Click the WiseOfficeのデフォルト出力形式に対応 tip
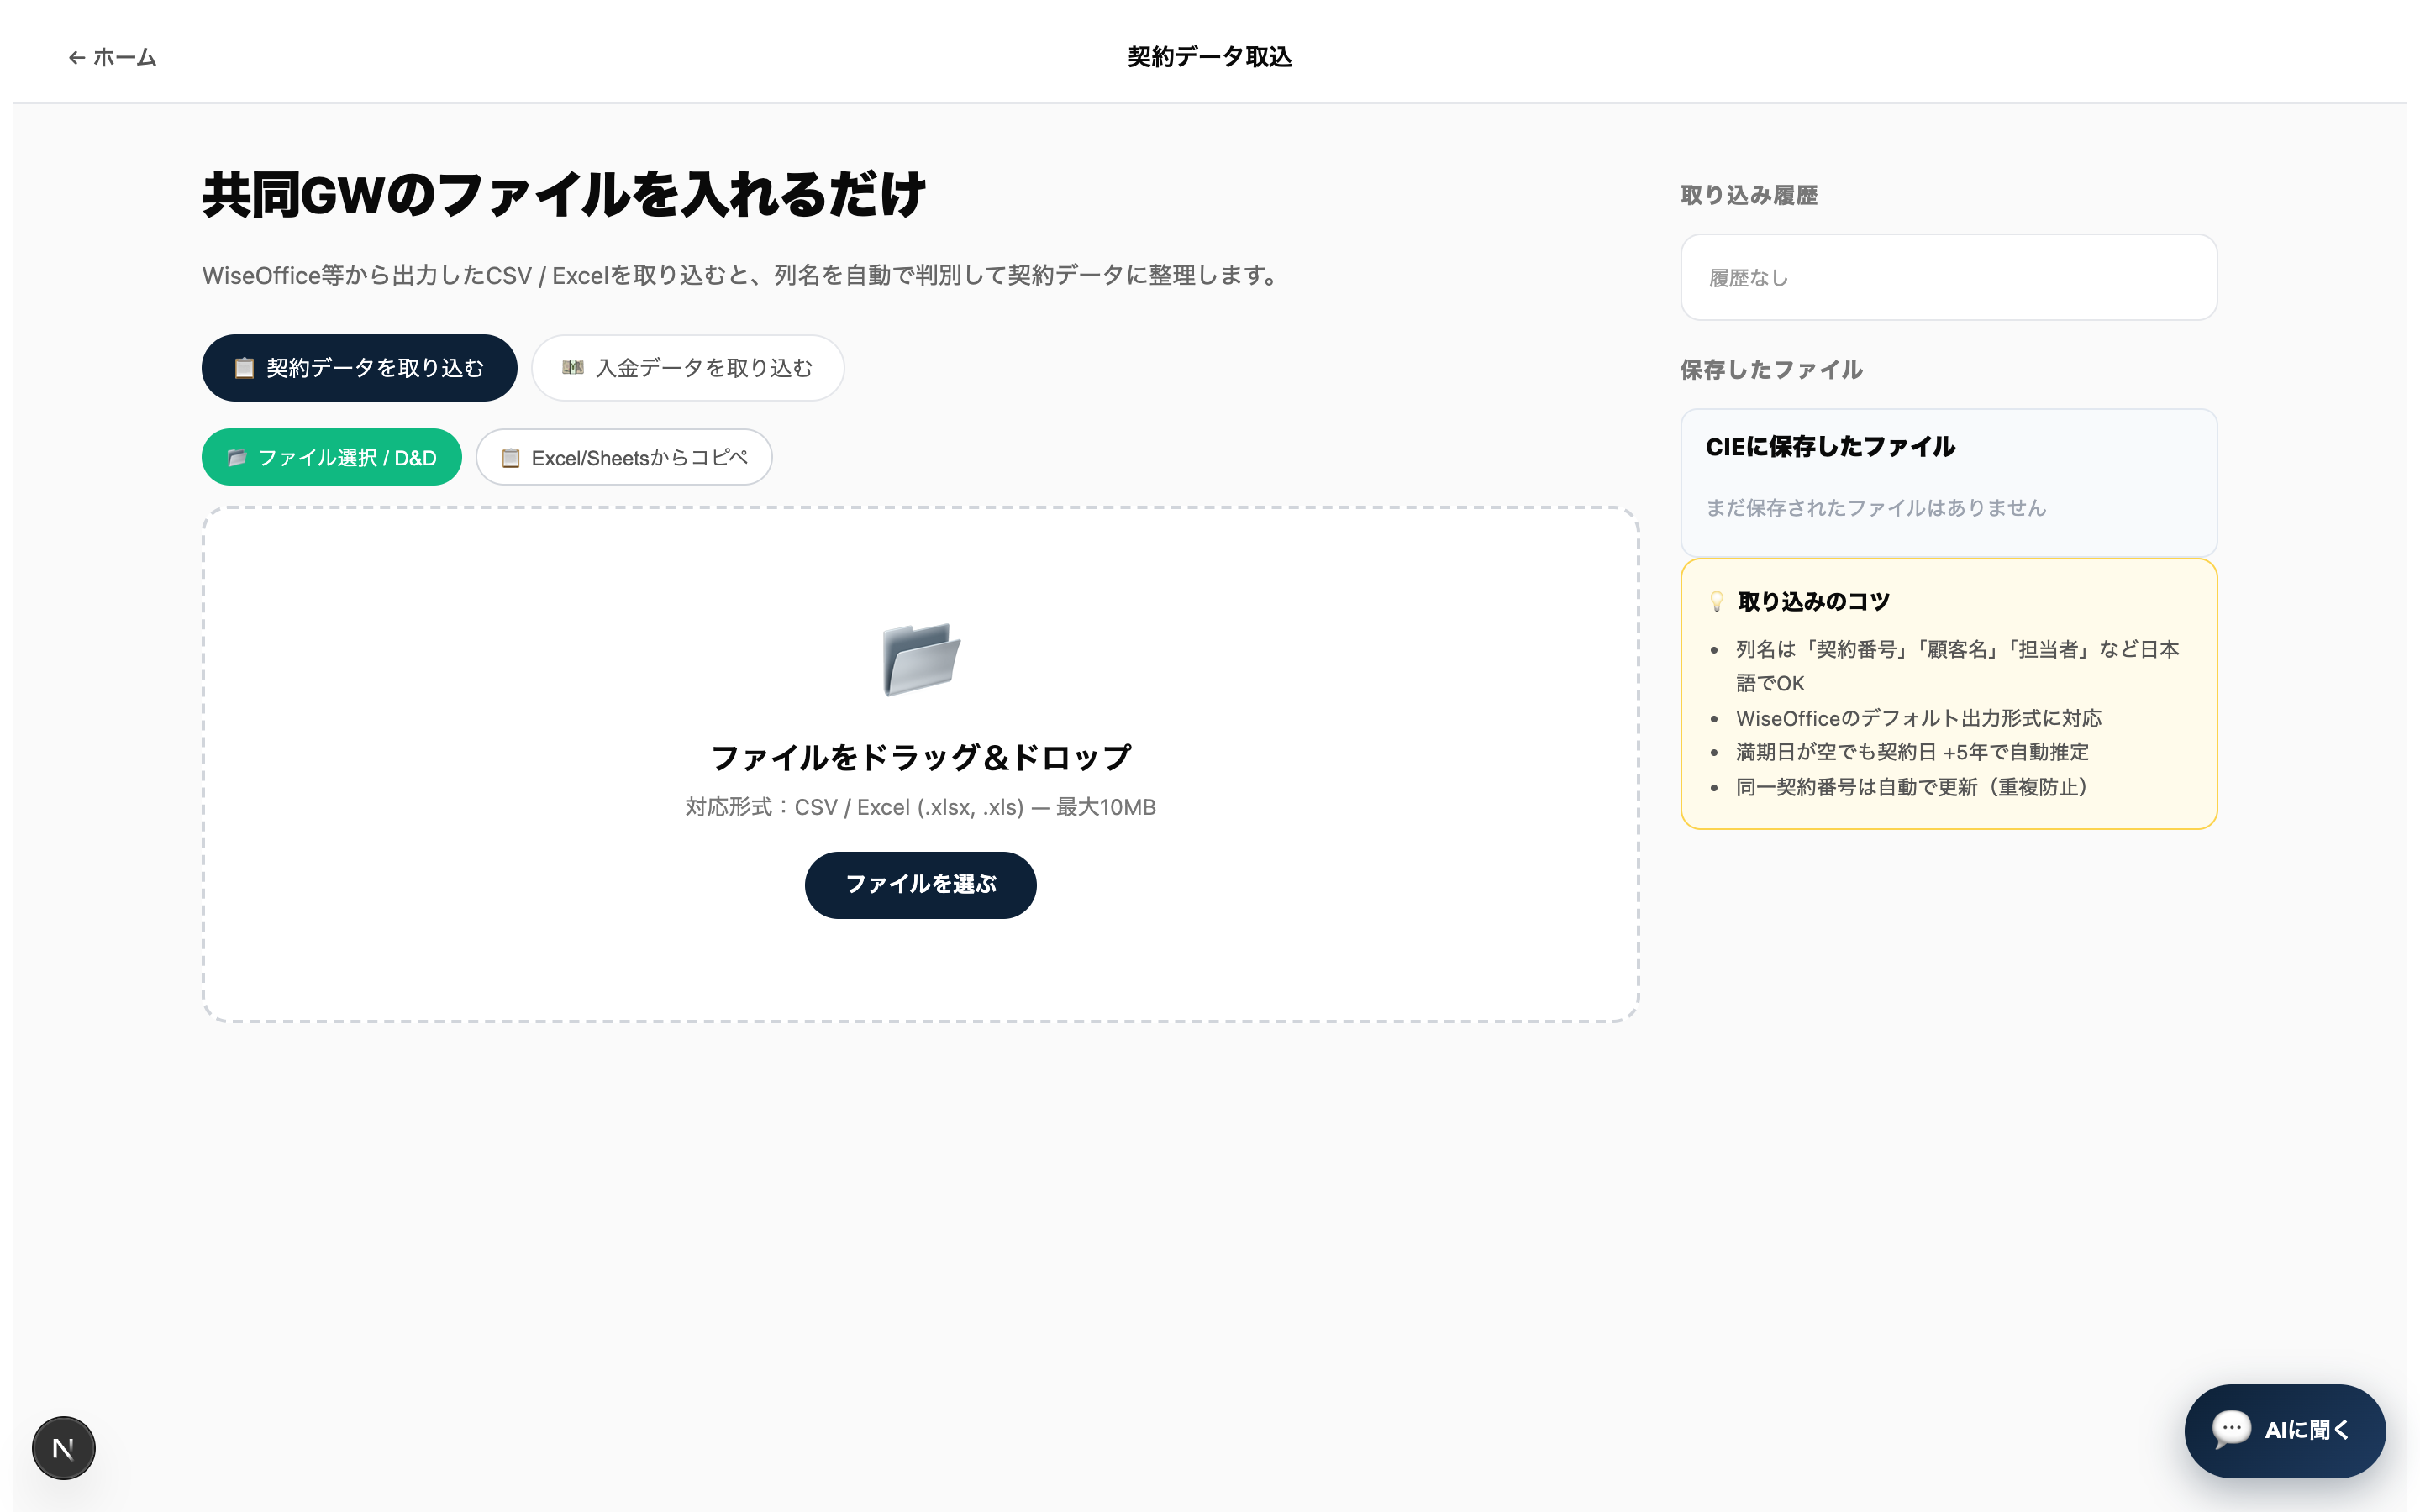This screenshot has width=2420, height=1512. pyautogui.click(x=1918, y=718)
